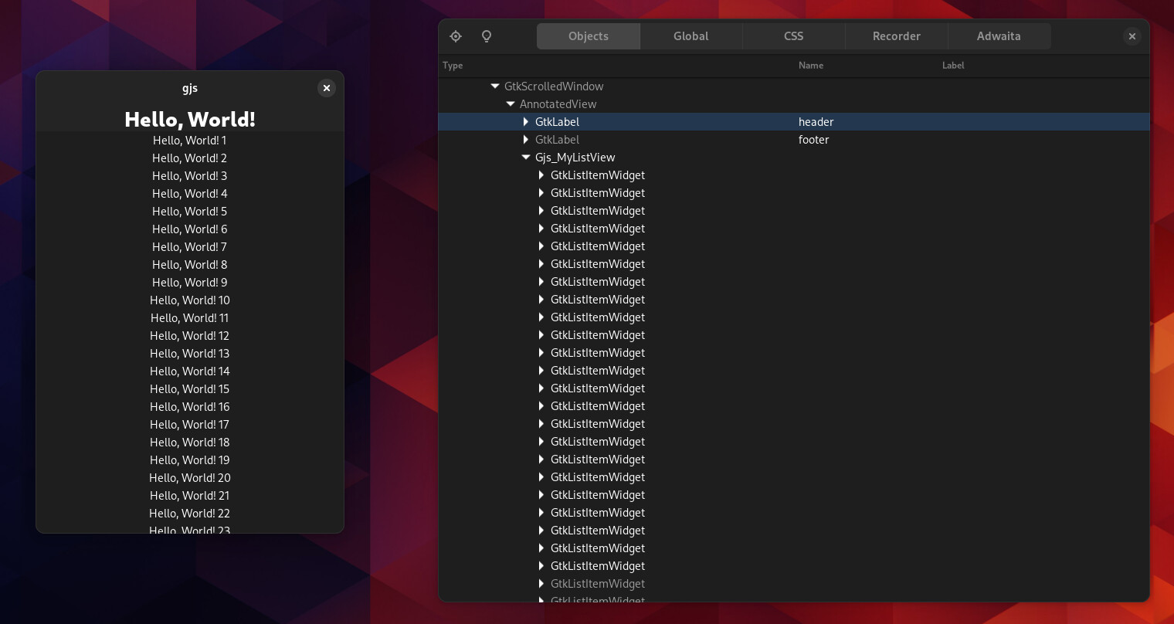
Task: Click the "Hello, World! 10" list item
Action: [190, 300]
